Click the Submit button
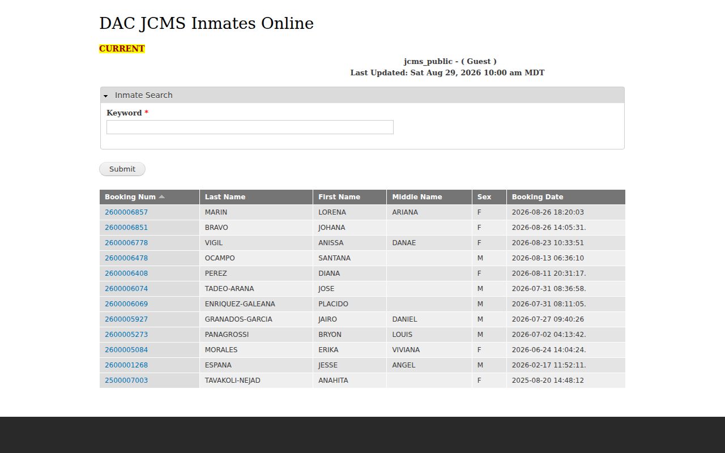The height and width of the screenshot is (453, 725). click(x=122, y=169)
